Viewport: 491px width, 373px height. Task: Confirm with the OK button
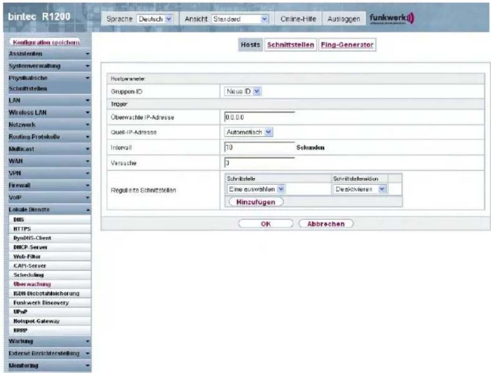[x=266, y=224]
